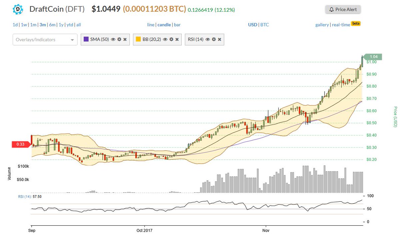This screenshot has height=239, width=400.
Task: Switch price currency to BTC
Action: [x=265, y=25]
